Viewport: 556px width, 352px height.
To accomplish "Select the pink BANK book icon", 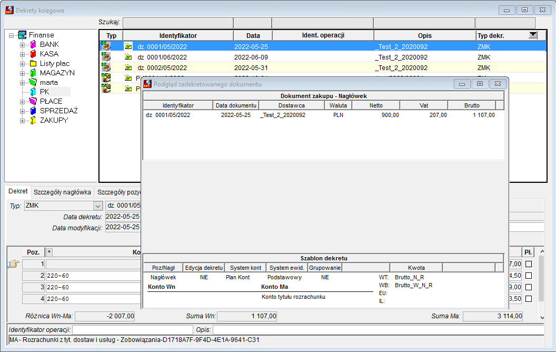I will [33, 44].
